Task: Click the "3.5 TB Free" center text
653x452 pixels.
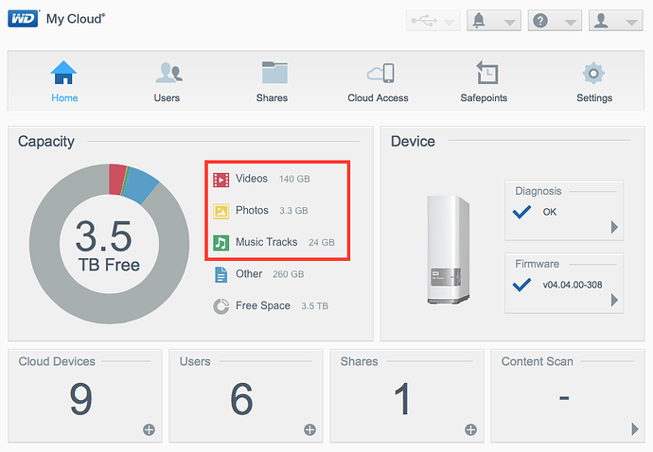Action: pyautogui.click(x=109, y=247)
